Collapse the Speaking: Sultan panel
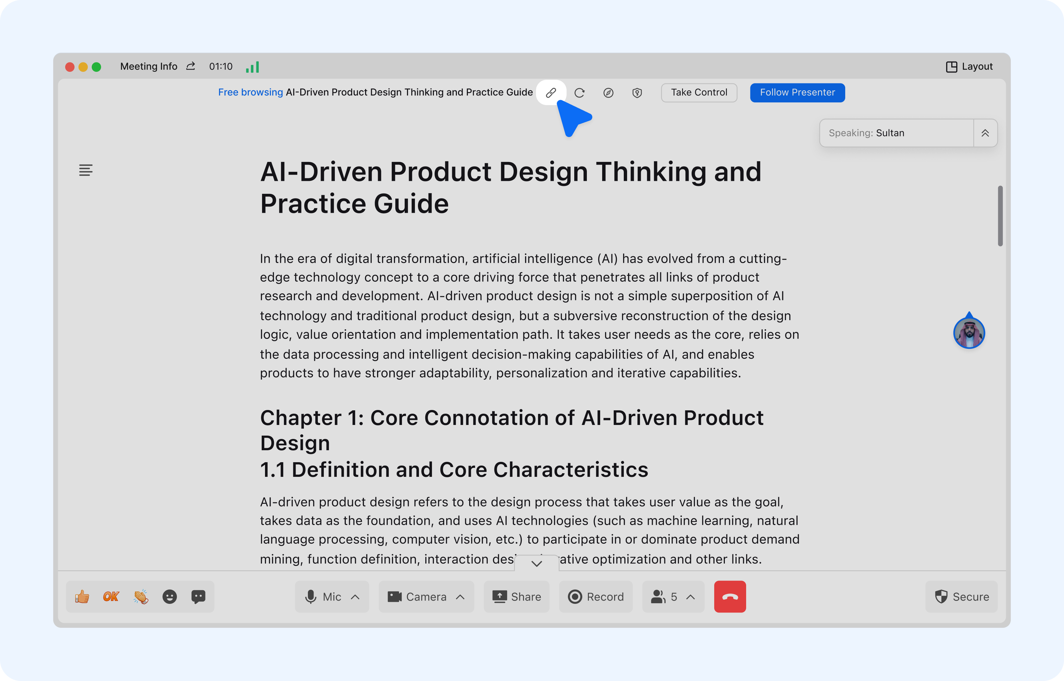 click(x=985, y=133)
